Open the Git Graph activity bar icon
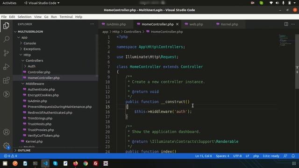This screenshot has height=168, width=299. 6,94
